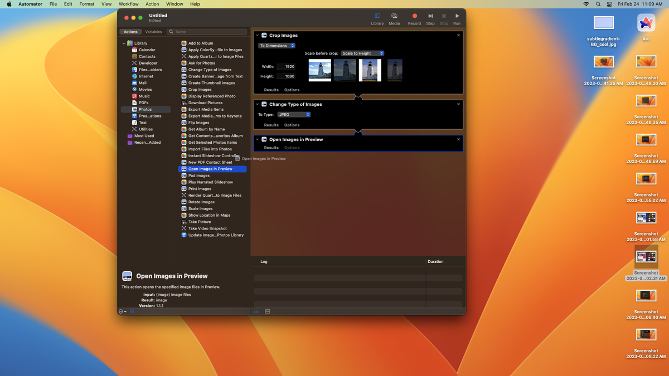Click the Width input field showing 1920

tap(286, 66)
